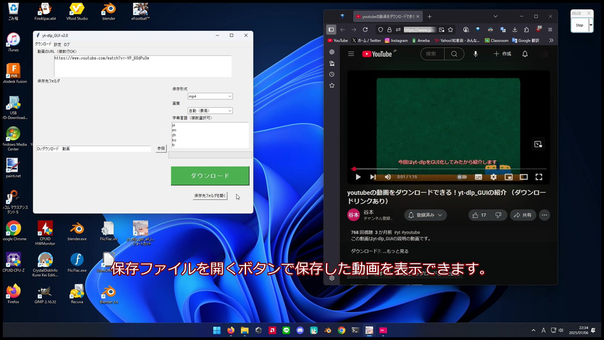
Task: Open the 谷本 channel avatar
Action: [354, 215]
